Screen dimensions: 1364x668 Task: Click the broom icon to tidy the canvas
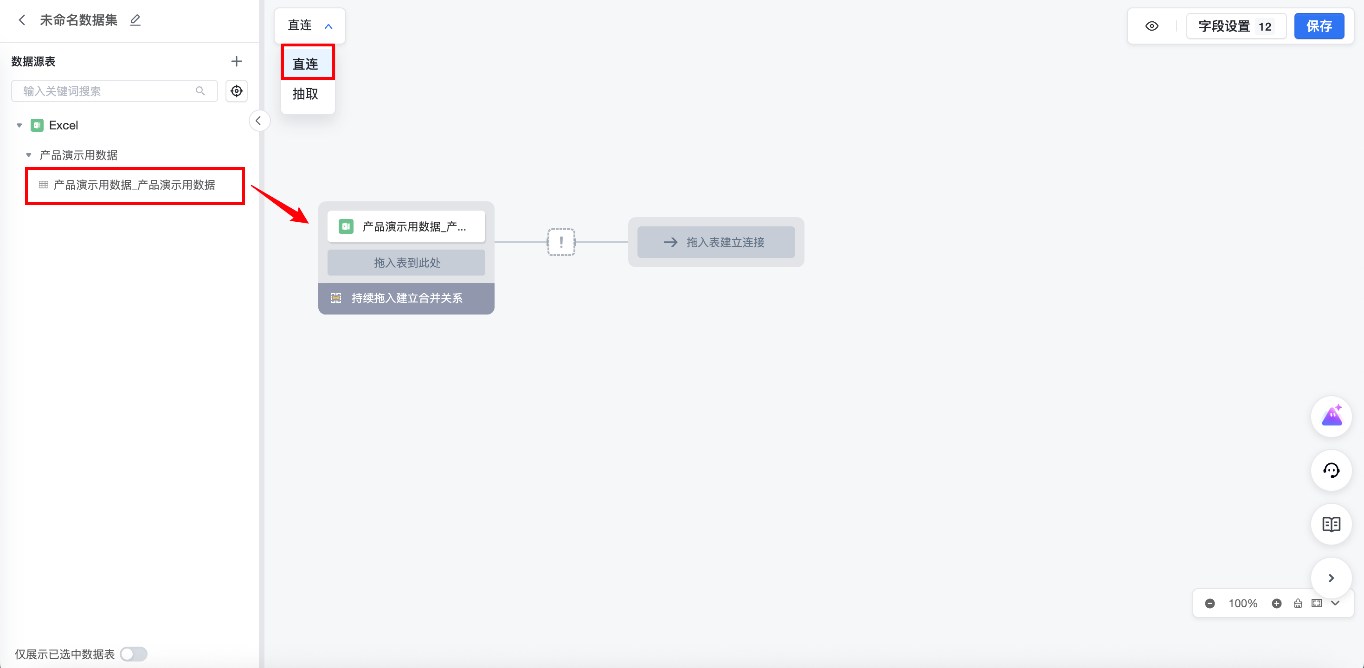(1298, 604)
